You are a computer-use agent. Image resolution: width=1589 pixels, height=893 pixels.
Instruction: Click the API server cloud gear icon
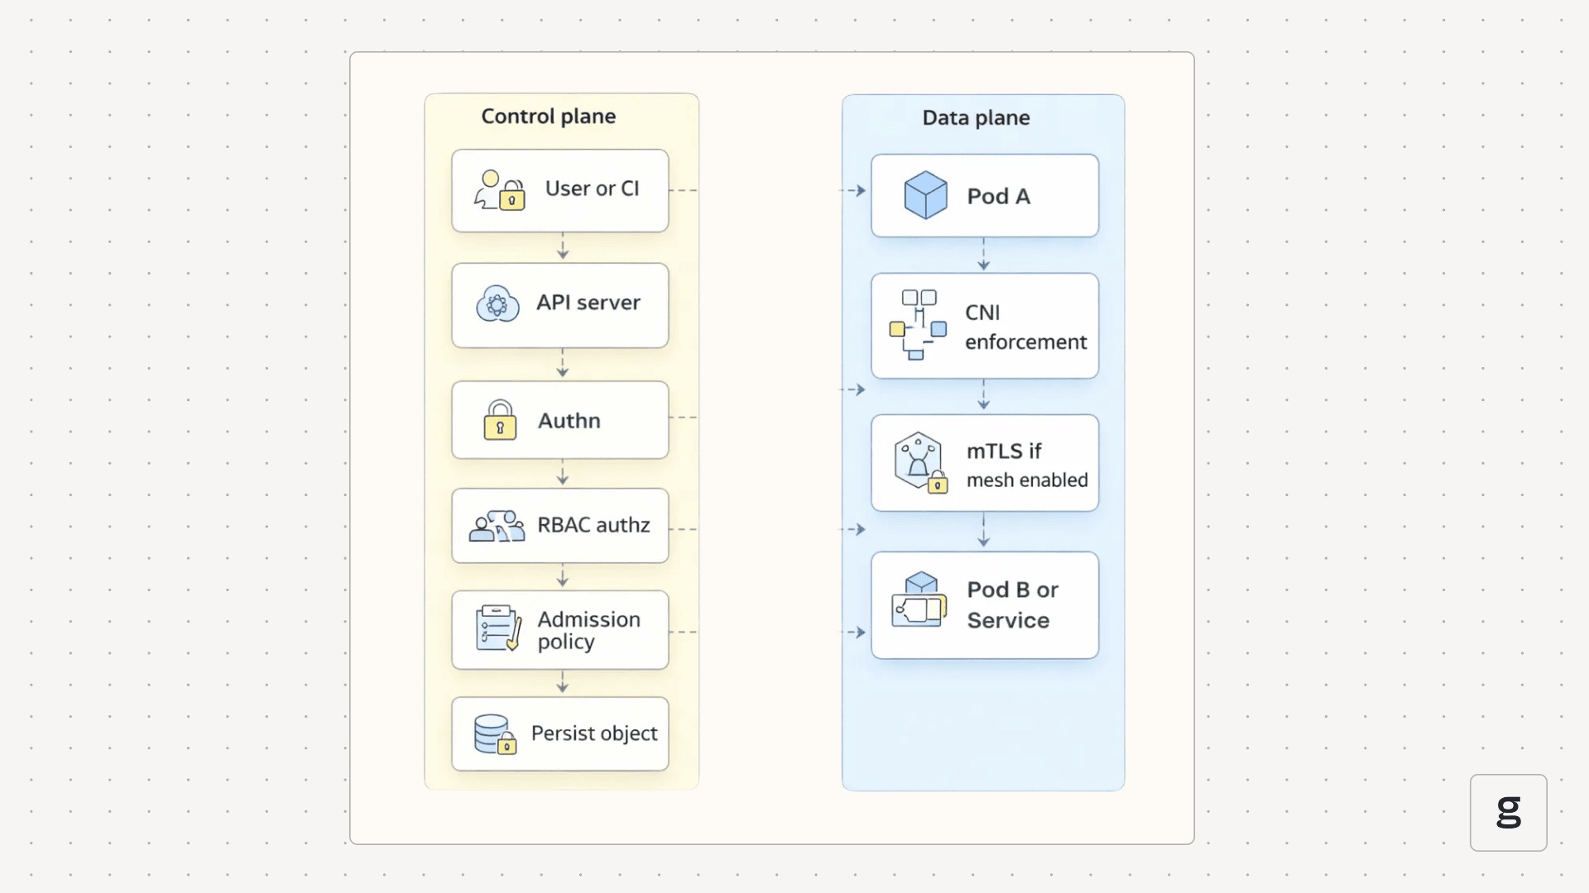pyautogui.click(x=497, y=303)
